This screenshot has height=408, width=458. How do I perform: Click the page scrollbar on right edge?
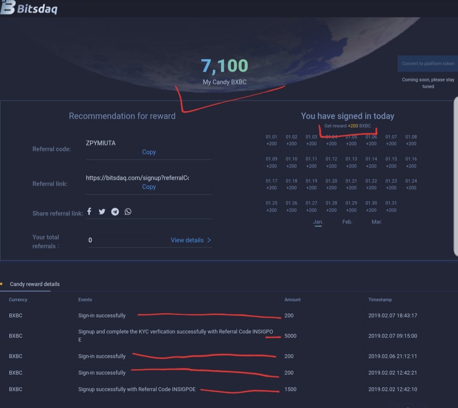coord(455,177)
